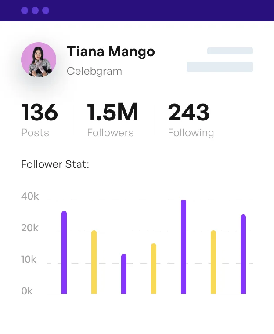Open the 1.5M Followers count
This screenshot has width=274, height=334.
112,119
